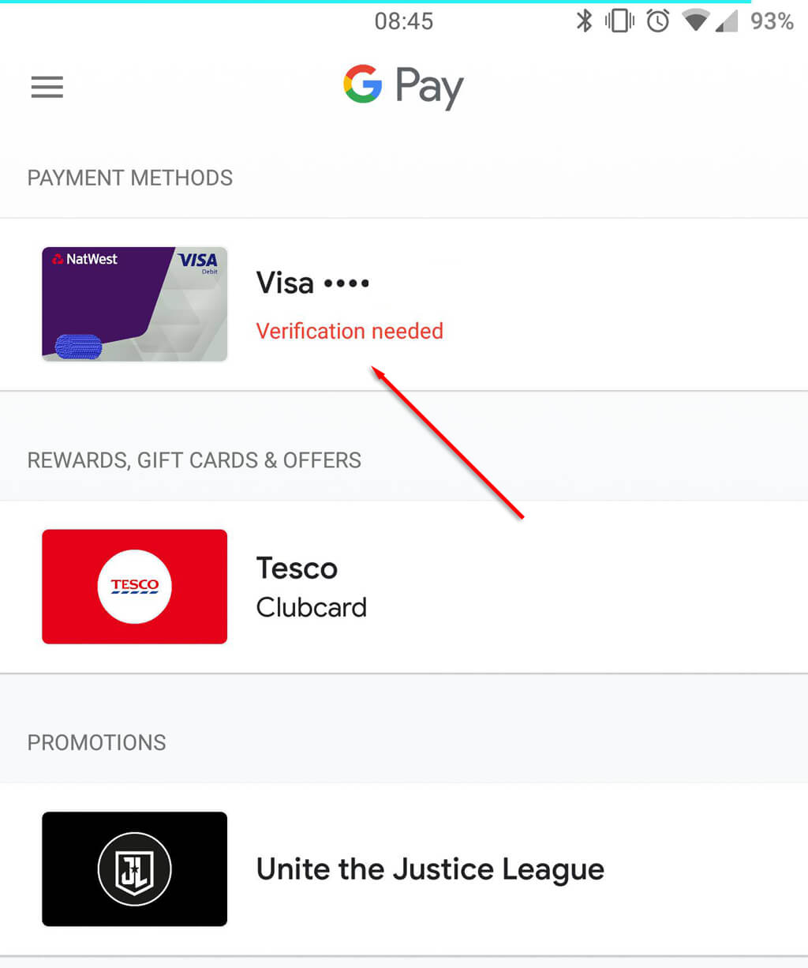The image size is (808, 968).
Task: Open the hamburger navigation menu
Action: 47,87
